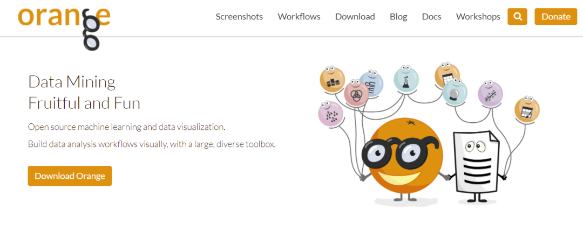Click the 'Data Mining' headline text
This screenshot has height=244, width=583.
[x=72, y=82]
